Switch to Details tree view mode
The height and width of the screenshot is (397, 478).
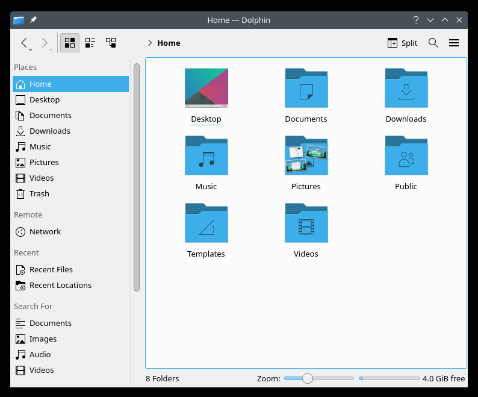pyautogui.click(x=111, y=43)
